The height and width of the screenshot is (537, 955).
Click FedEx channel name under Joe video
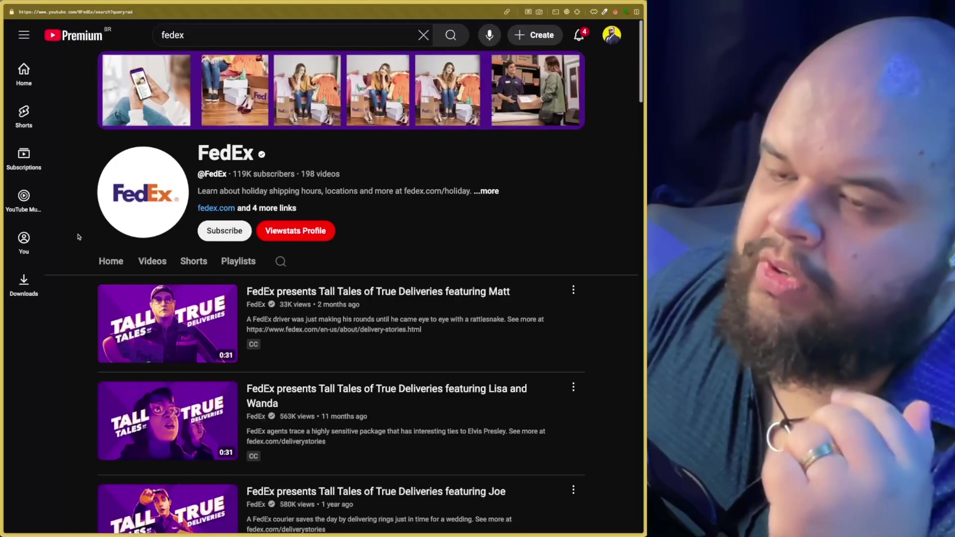[256, 504]
